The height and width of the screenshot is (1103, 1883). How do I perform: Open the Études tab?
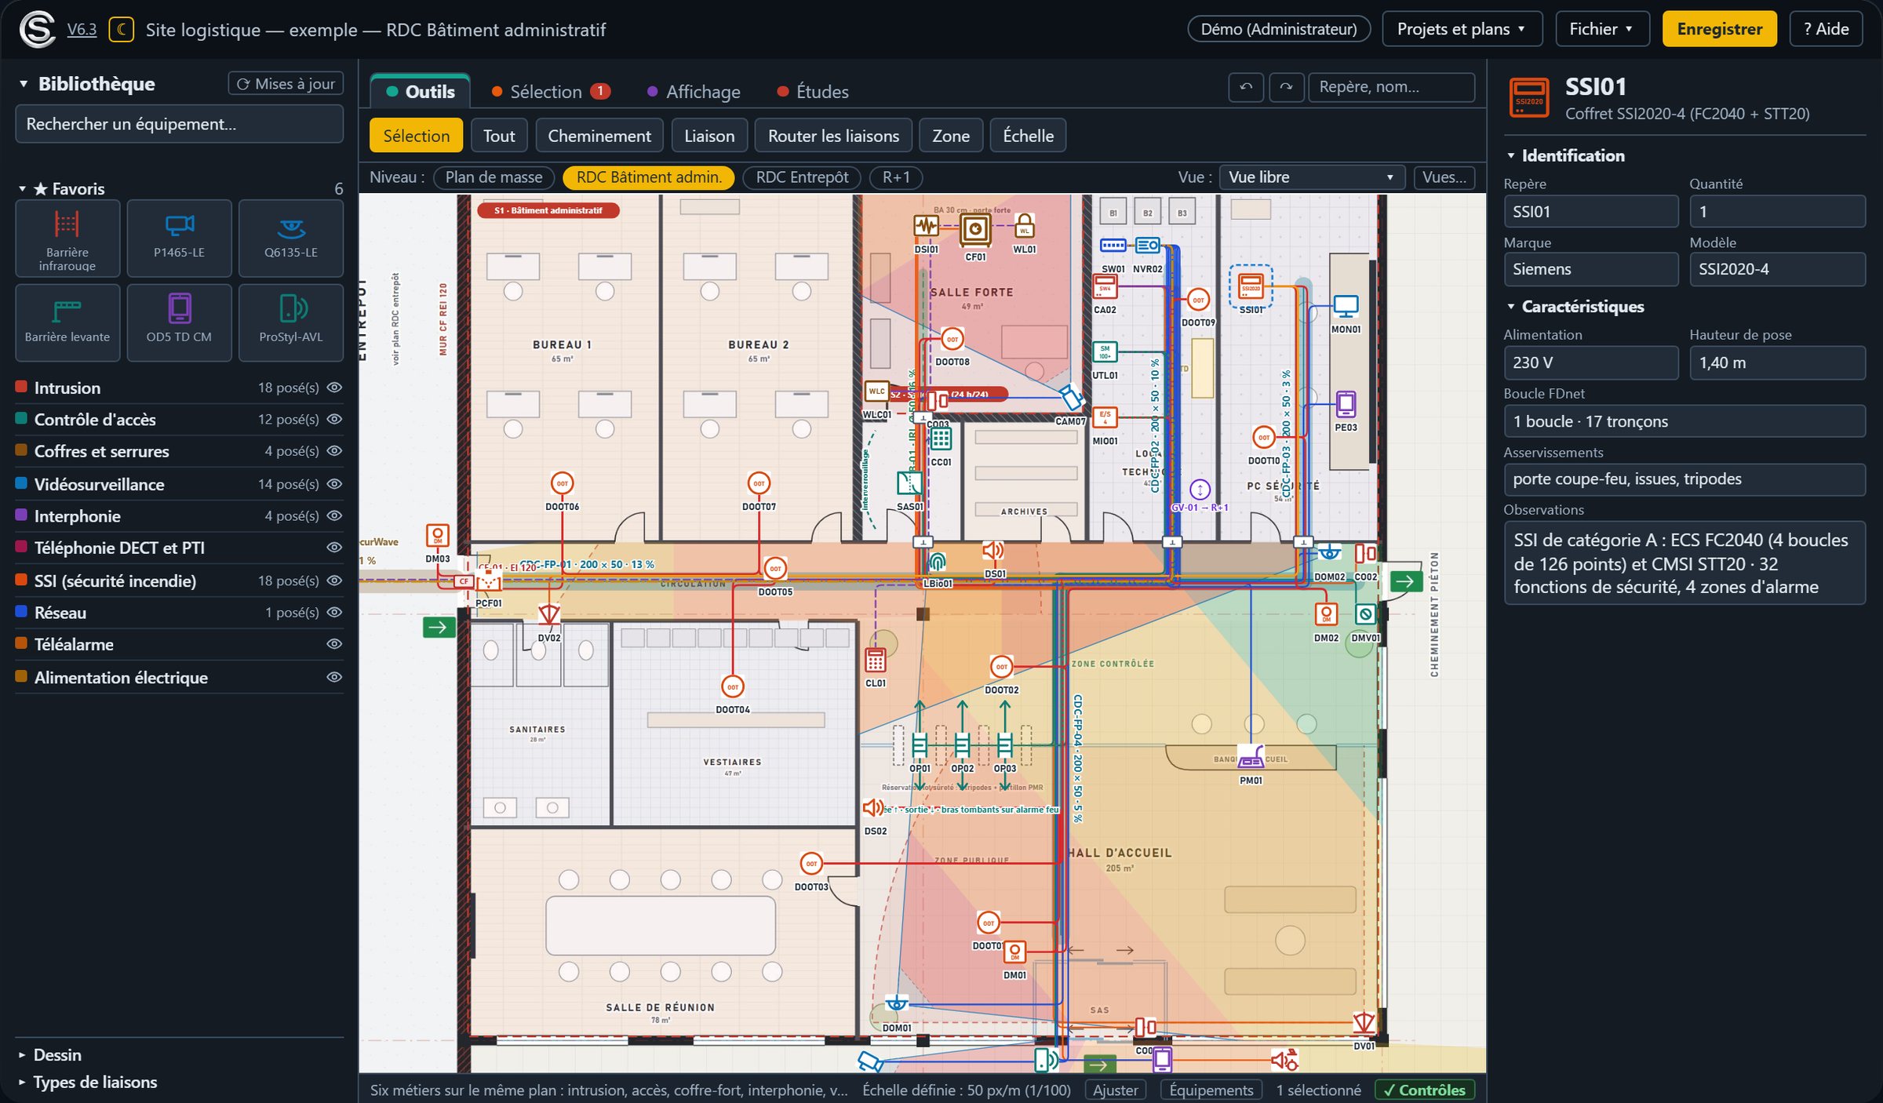pos(813,92)
